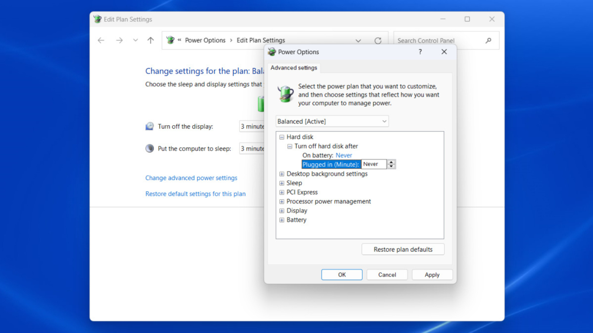Image resolution: width=593 pixels, height=333 pixels.
Task: Expand the Battery settings node
Action: click(x=282, y=220)
